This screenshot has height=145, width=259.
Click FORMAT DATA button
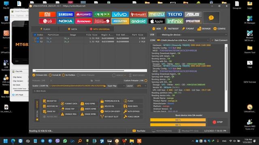[x=69, y=104]
